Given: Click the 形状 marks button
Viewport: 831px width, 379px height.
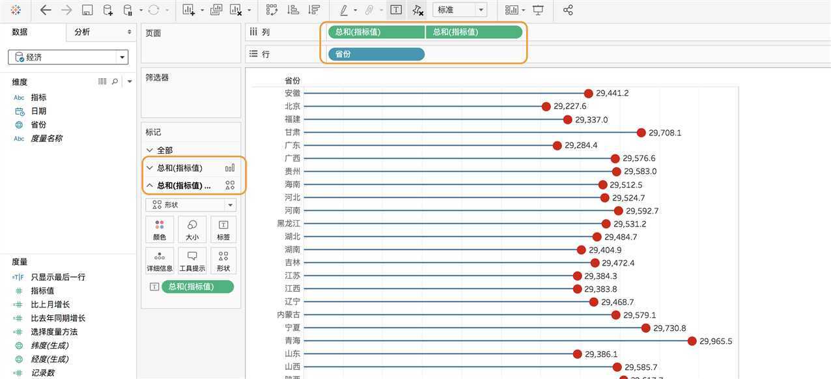Looking at the screenshot, I should point(223,260).
